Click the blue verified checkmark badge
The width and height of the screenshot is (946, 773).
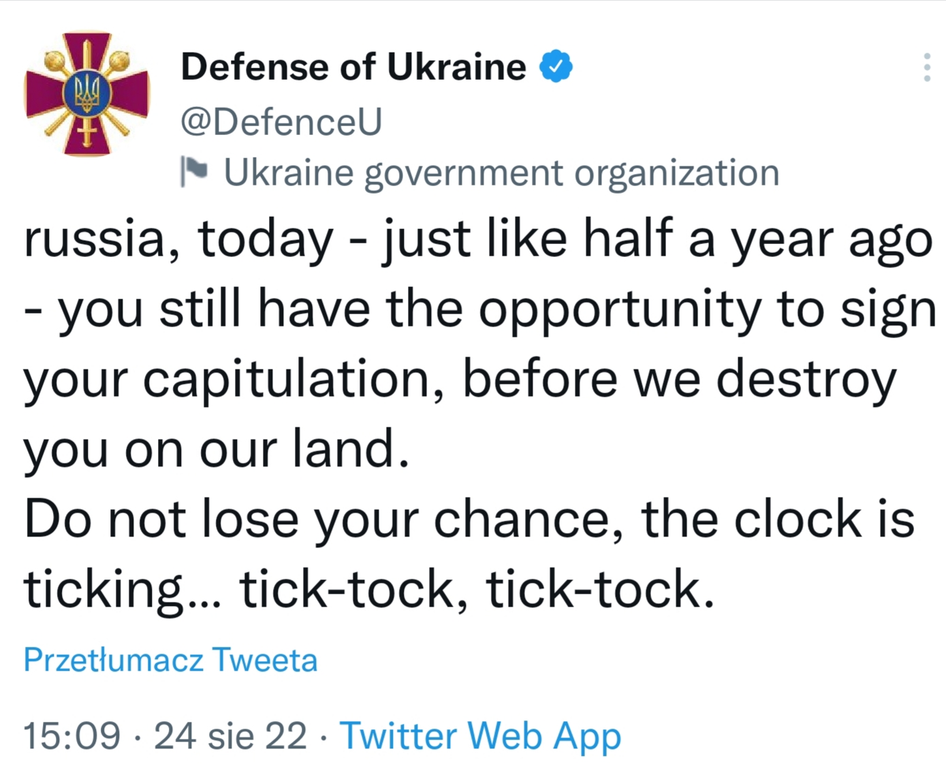pyautogui.click(x=556, y=66)
